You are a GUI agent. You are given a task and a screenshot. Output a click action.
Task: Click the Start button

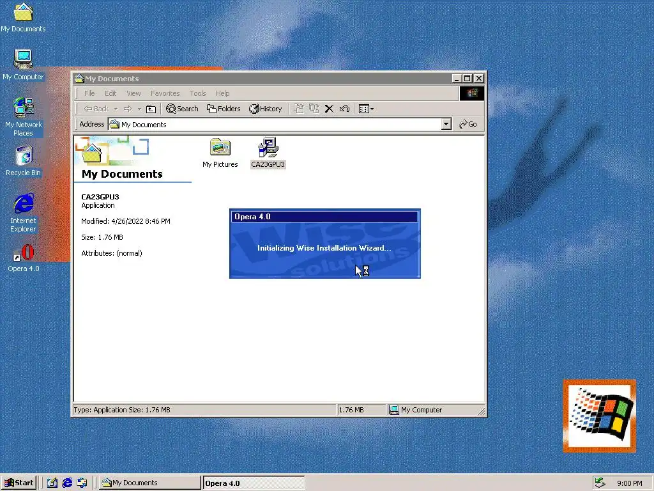pyautogui.click(x=19, y=483)
